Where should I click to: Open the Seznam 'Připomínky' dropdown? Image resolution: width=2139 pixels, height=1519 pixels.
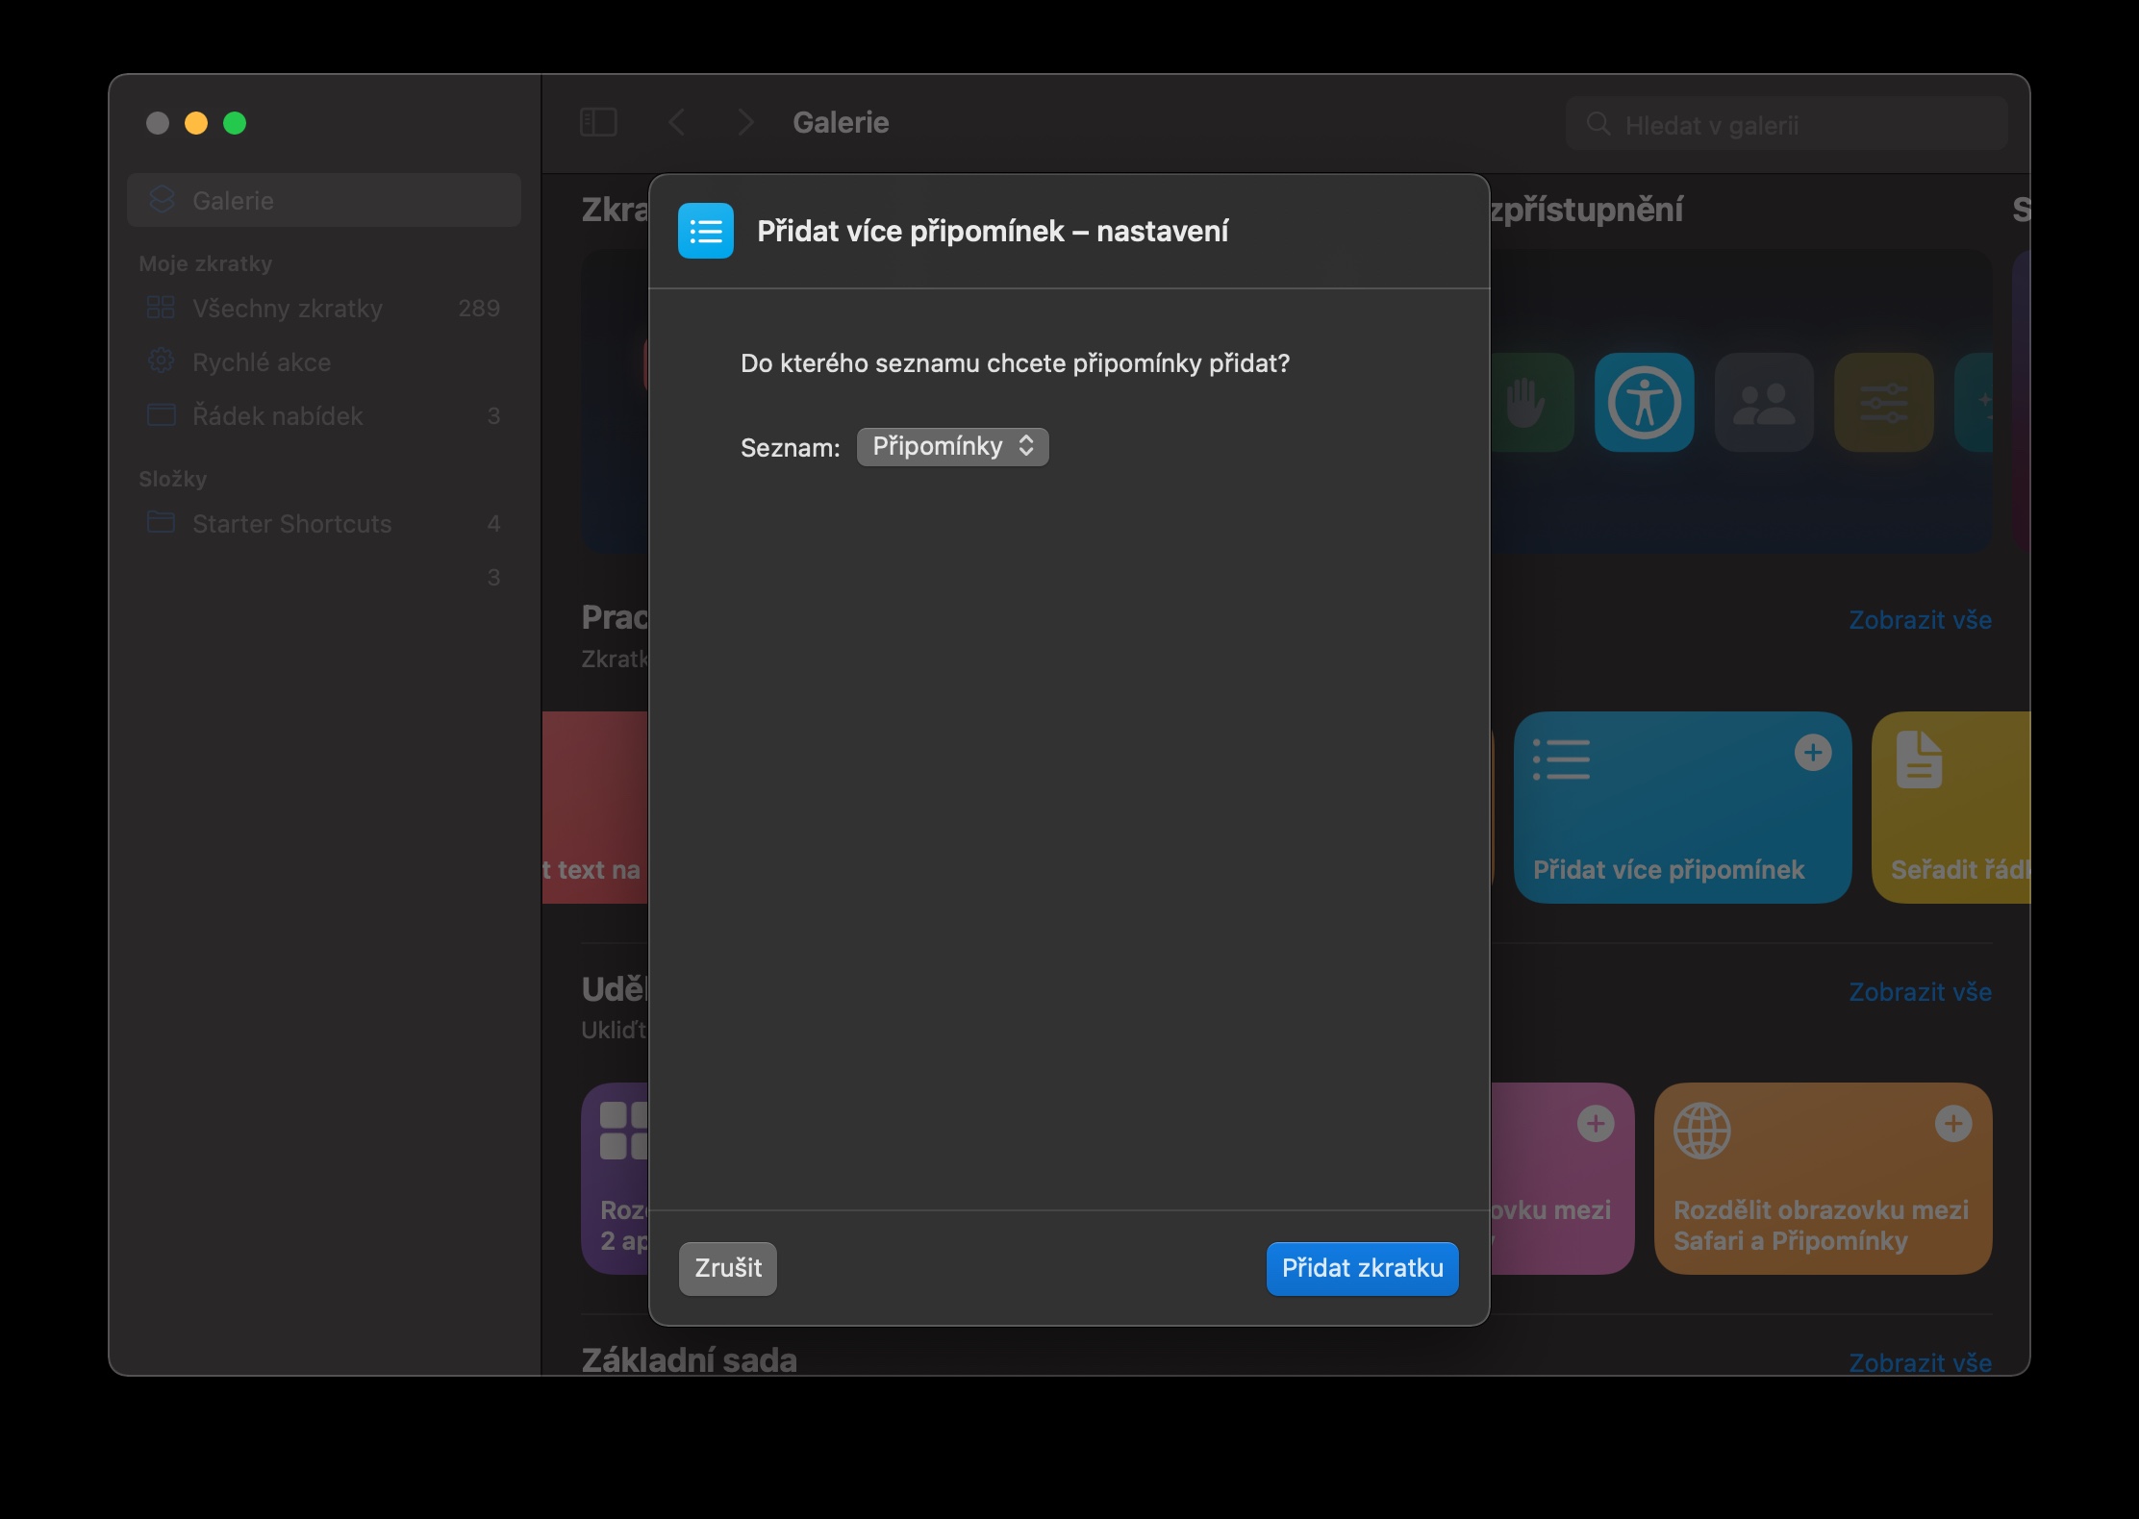click(x=952, y=447)
